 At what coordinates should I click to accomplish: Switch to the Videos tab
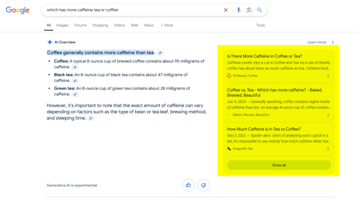119,26
